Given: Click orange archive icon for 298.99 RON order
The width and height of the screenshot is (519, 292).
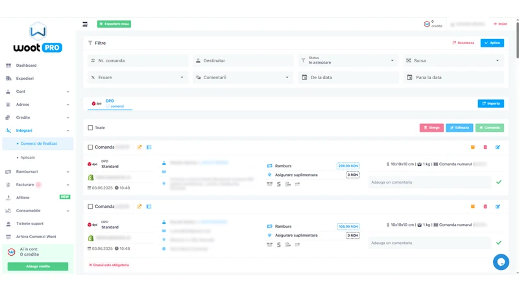Looking at the screenshot, I should click(473, 147).
